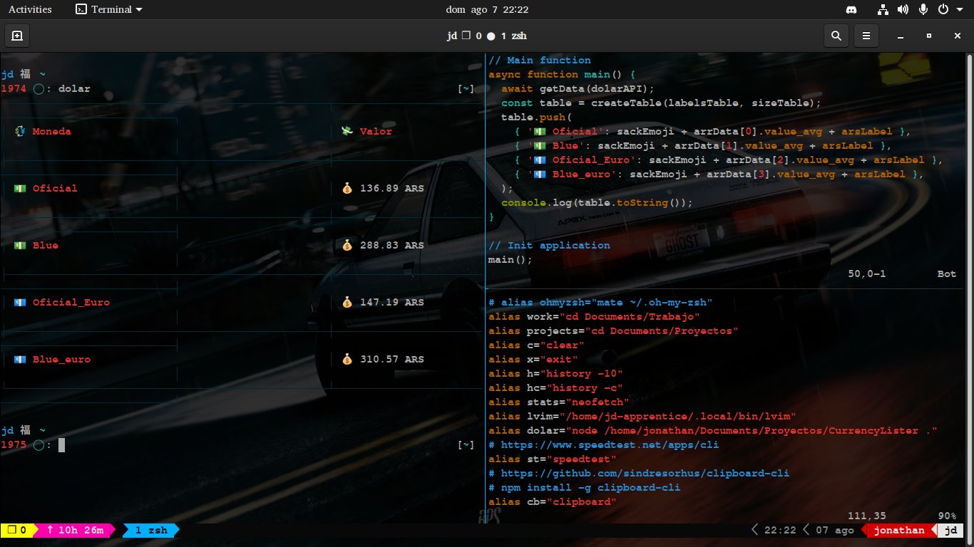This screenshot has height=547, width=974.
Task: Click the Moneda table header
Action: click(51, 131)
